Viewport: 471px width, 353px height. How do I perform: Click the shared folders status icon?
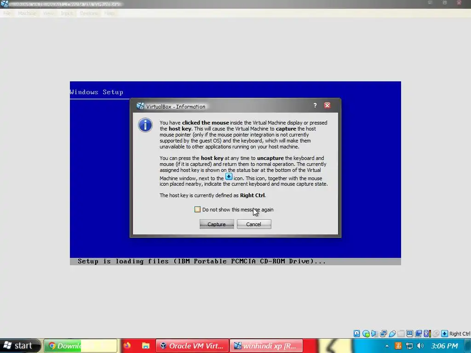point(401,334)
